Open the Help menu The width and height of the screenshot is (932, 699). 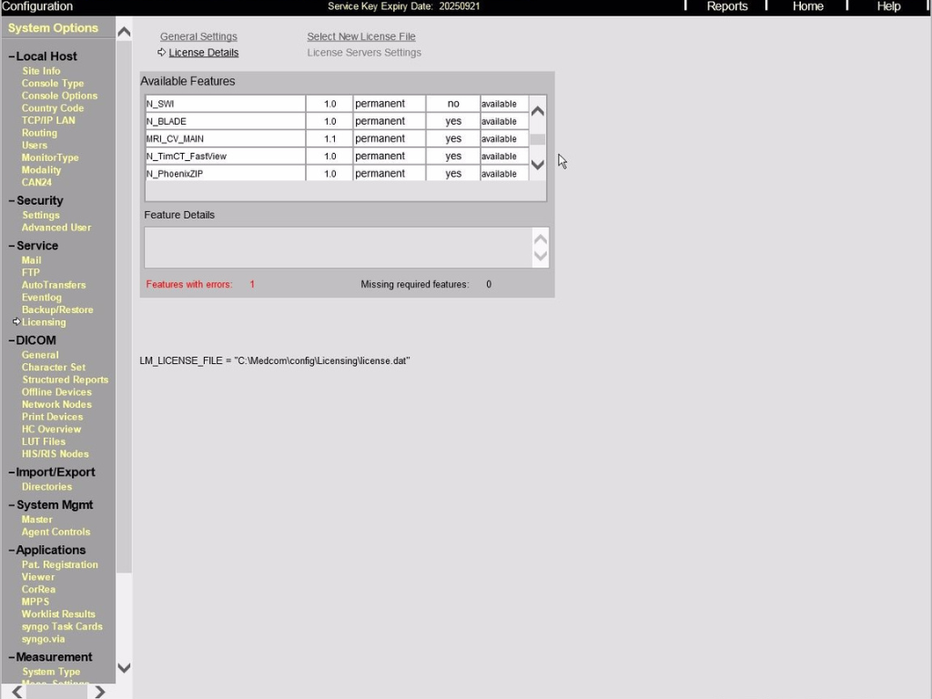click(x=888, y=6)
